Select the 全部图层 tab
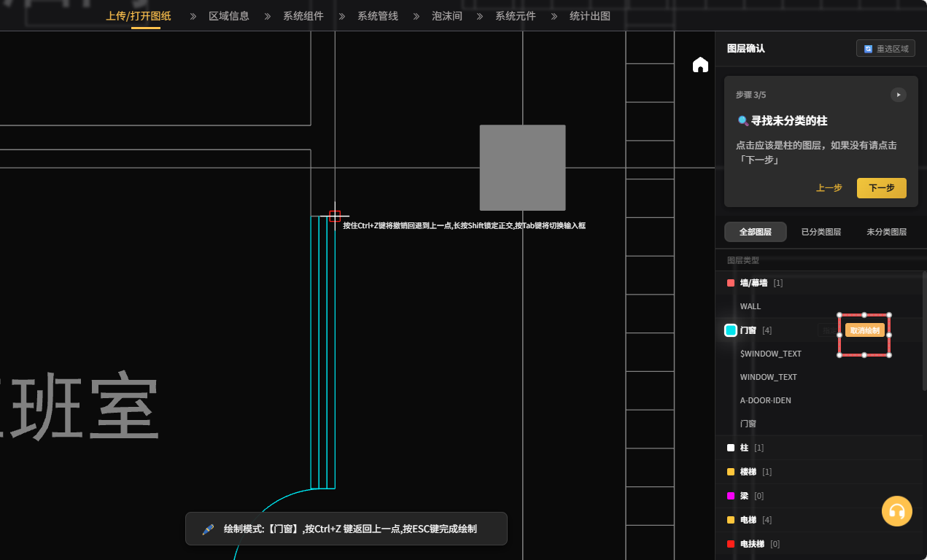927x560 pixels. 755,232
